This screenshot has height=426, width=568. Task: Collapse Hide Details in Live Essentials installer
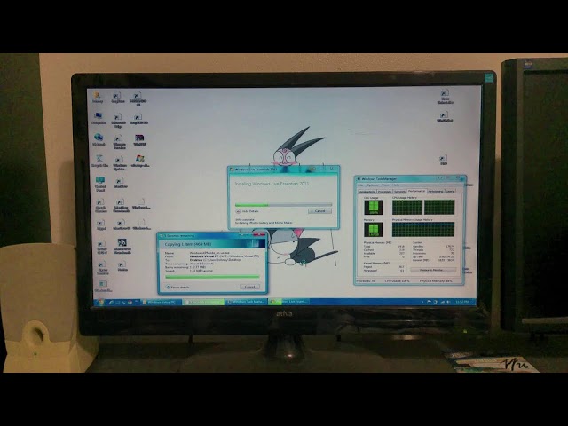point(248,211)
